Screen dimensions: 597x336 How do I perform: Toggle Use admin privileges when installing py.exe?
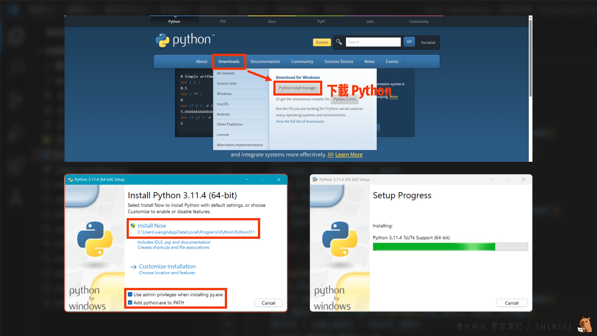pos(130,295)
